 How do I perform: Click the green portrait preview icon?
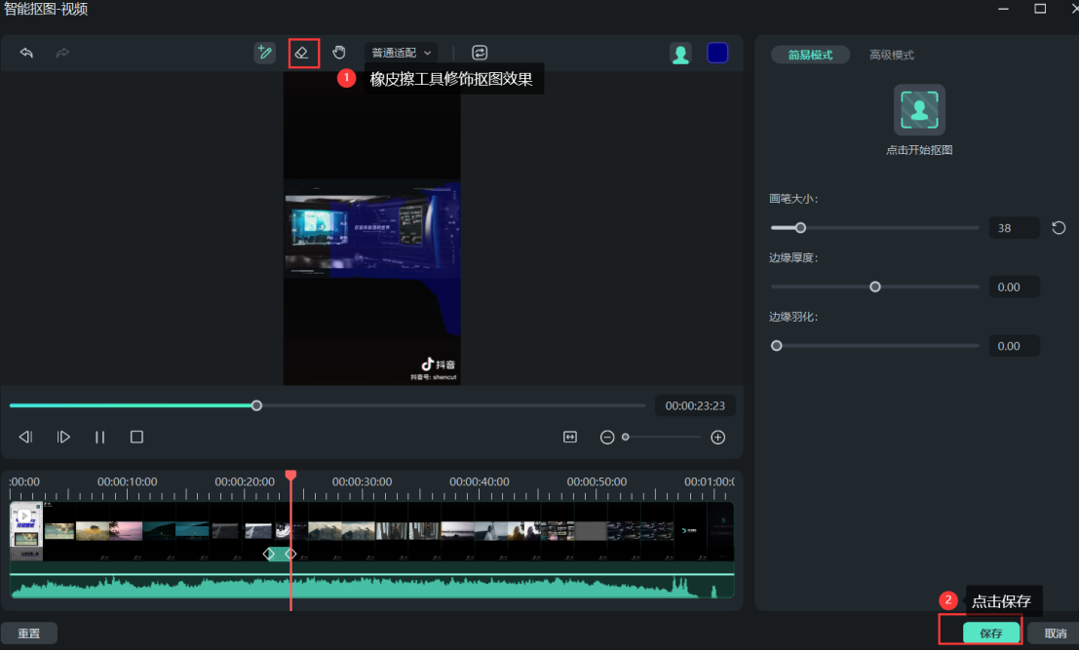(680, 54)
